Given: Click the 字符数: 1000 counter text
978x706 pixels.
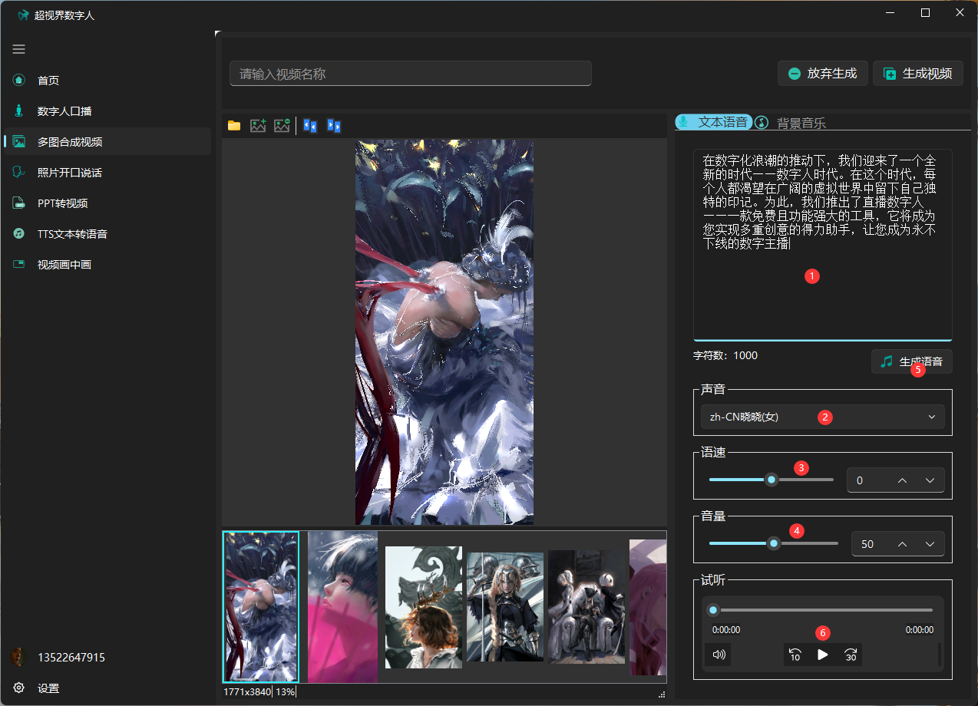Looking at the screenshot, I should (x=725, y=355).
